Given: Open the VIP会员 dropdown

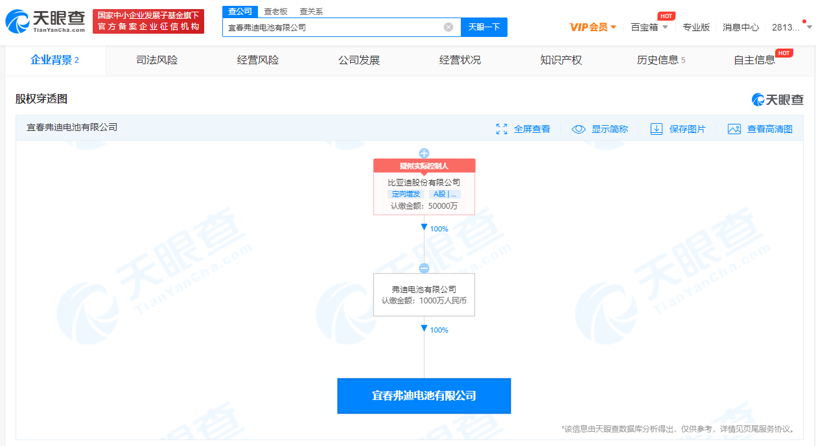Looking at the screenshot, I should (593, 27).
